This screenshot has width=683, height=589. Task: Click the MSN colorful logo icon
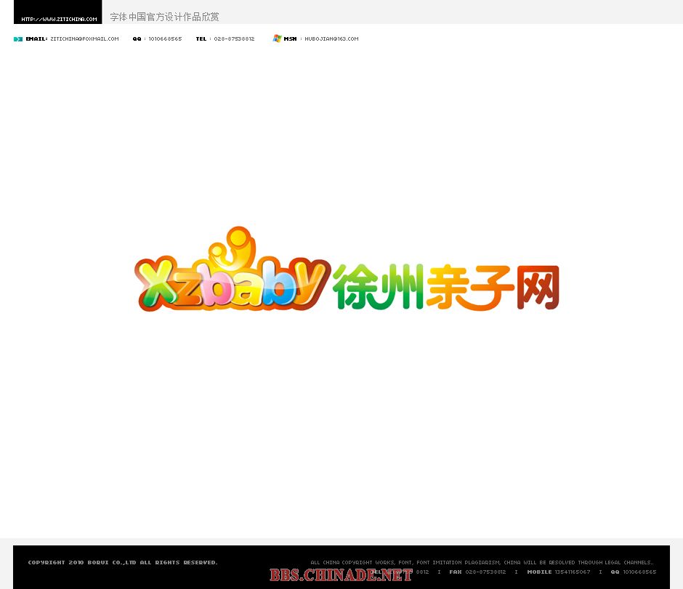coord(277,38)
